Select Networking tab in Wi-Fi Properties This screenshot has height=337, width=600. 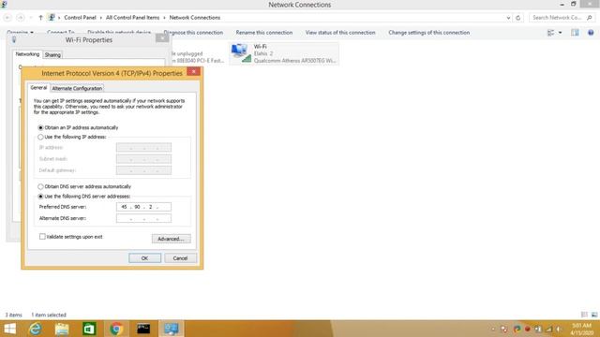tap(27, 54)
